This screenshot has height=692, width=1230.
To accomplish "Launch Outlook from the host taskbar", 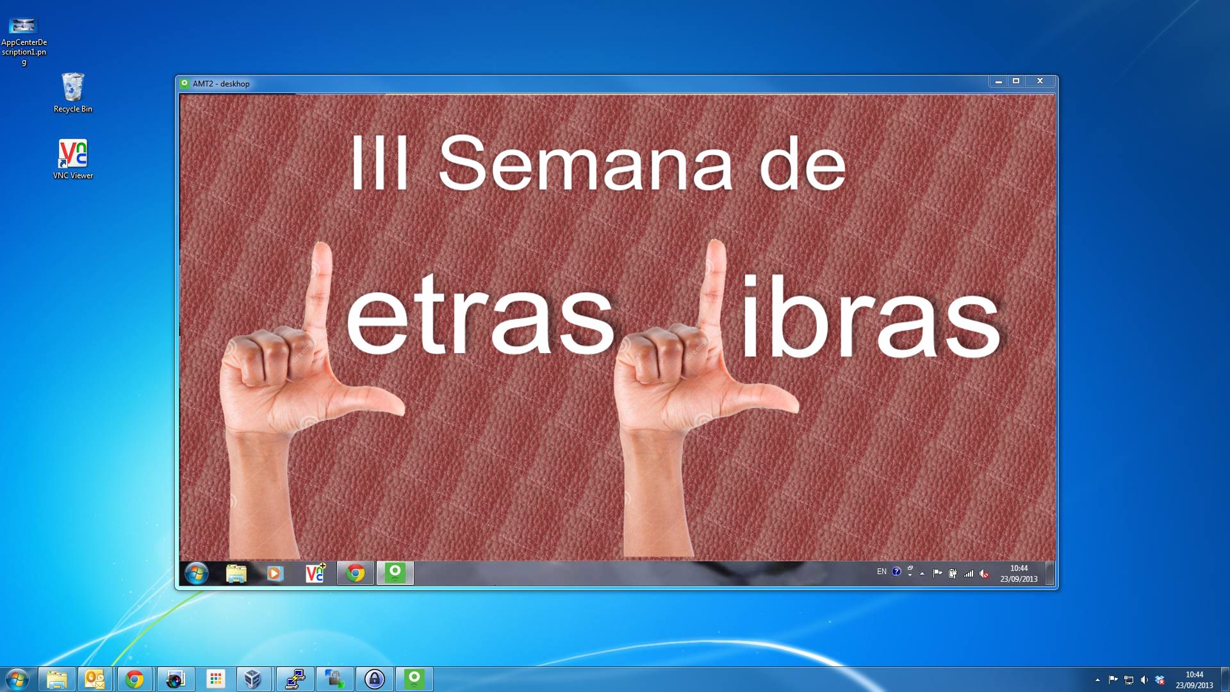I will tap(95, 679).
